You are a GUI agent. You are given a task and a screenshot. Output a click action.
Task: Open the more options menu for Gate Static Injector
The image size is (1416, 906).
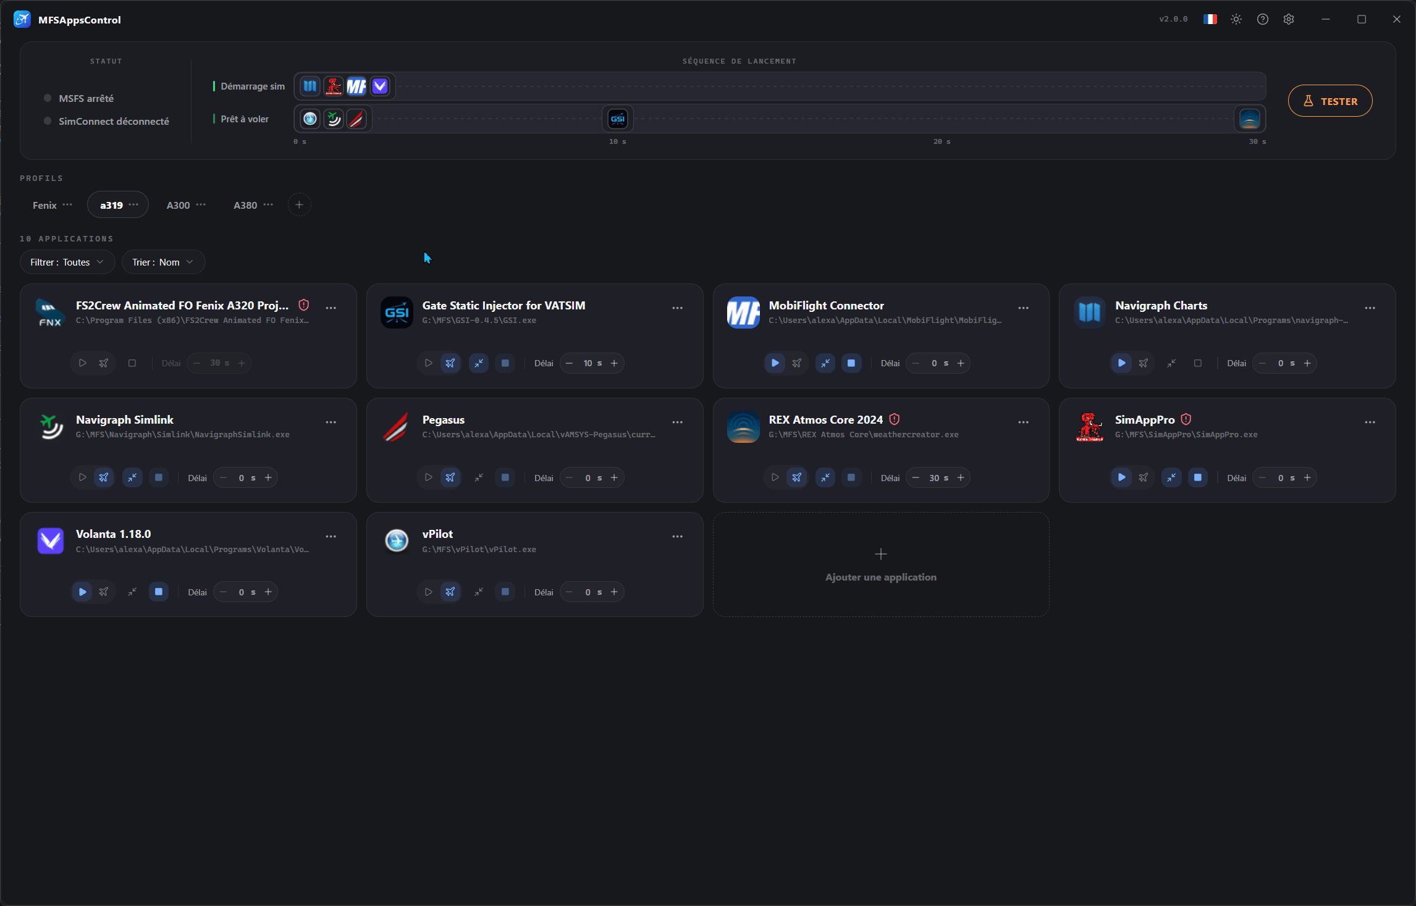coord(678,308)
